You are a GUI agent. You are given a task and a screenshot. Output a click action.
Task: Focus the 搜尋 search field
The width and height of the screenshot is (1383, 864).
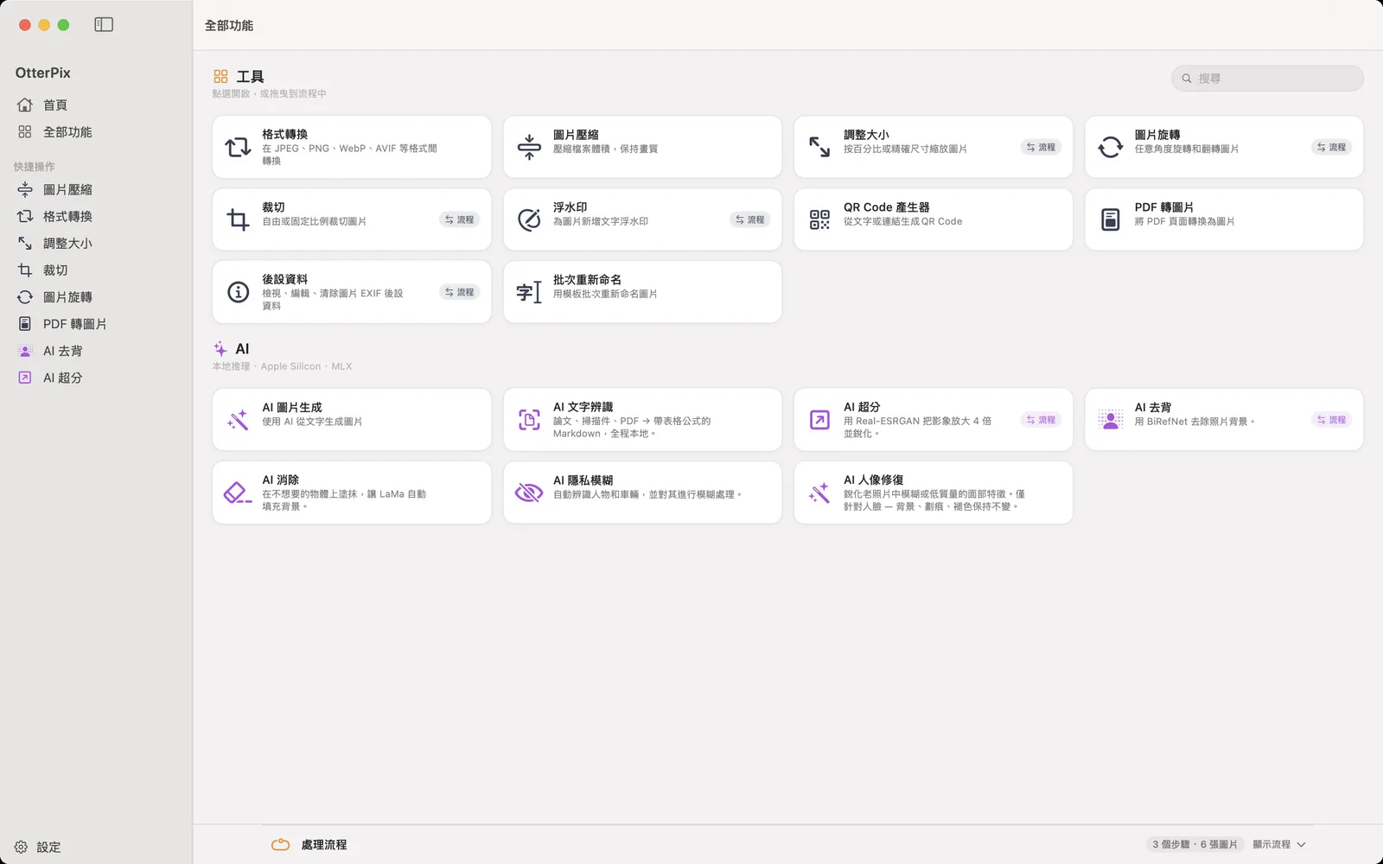[1267, 78]
